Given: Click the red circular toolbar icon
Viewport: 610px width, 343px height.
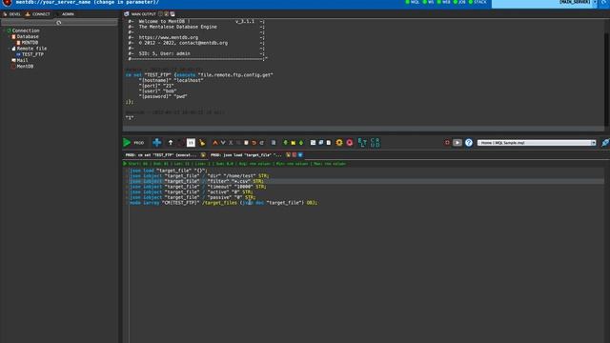Looking at the screenshot, I should [350, 143].
